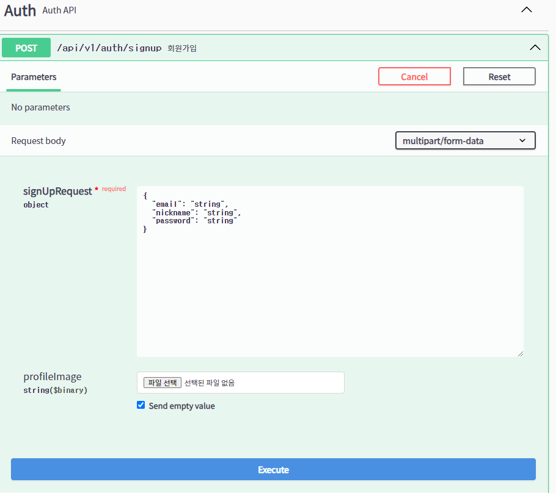Collapse the POST signup endpoint chevron
Image resolution: width=556 pixels, height=493 pixels.
(x=535, y=48)
